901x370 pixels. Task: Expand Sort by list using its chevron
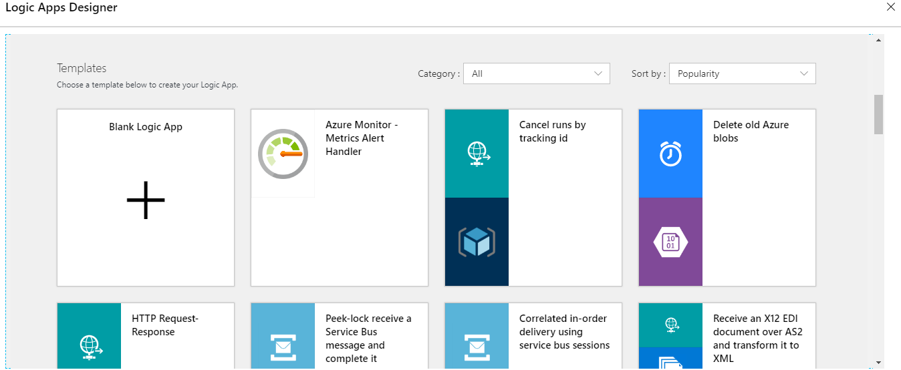804,73
